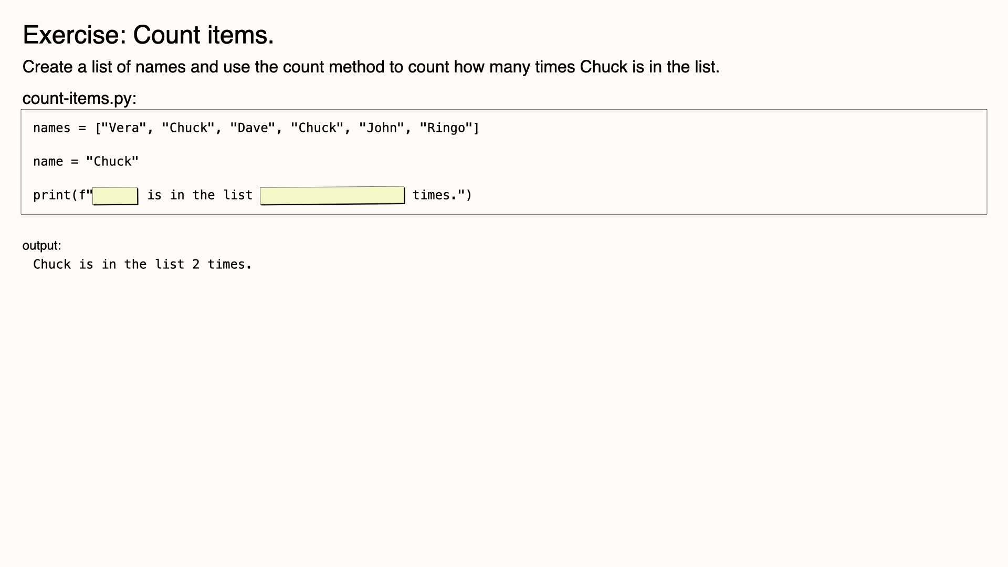This screenshot has width=1008, height=567.
Task: Click the names list assignment line
Action: [x=256, y=128]
